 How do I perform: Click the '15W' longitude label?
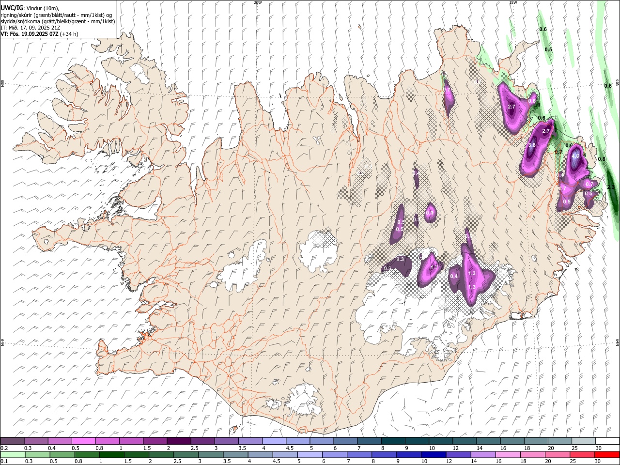point(513,2)
